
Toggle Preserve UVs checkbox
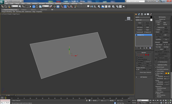(156, 27)
